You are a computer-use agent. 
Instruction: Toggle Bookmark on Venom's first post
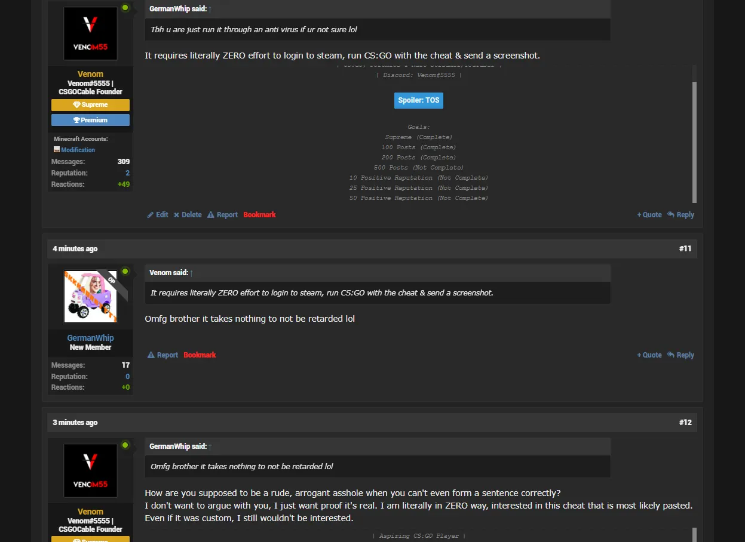tap(259, 215)
